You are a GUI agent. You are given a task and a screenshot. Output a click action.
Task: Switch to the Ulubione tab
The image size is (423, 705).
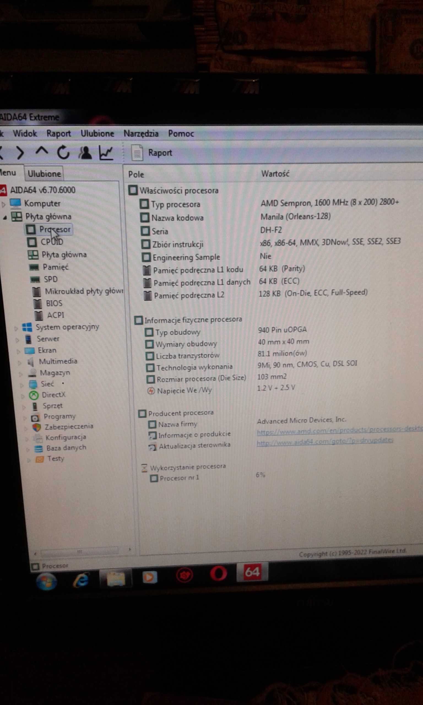coord(44,173)
